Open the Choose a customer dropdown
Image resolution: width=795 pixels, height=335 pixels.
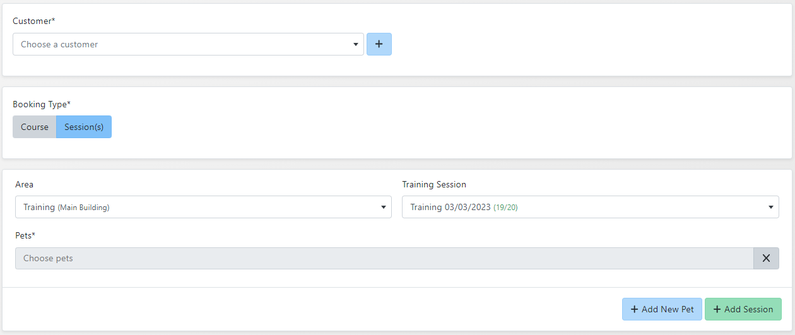click(183, 44)
